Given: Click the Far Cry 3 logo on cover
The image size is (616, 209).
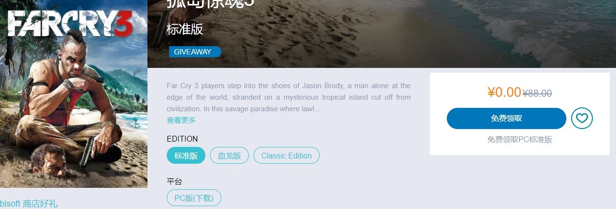Looking at the screenshot, I should (x=71, y=26).
